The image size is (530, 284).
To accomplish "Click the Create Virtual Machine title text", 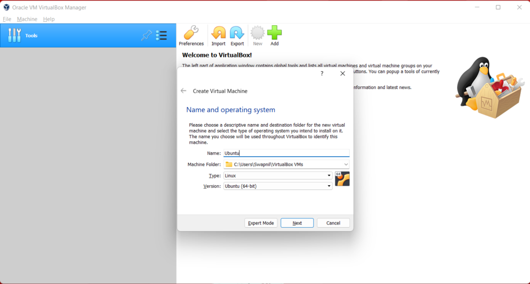I will tap(220, 91).
